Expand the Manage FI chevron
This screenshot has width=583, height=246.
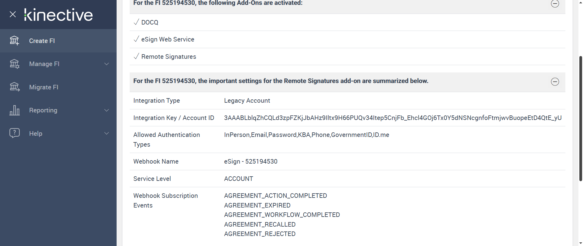pyautogui.click(x=107, y=64)
